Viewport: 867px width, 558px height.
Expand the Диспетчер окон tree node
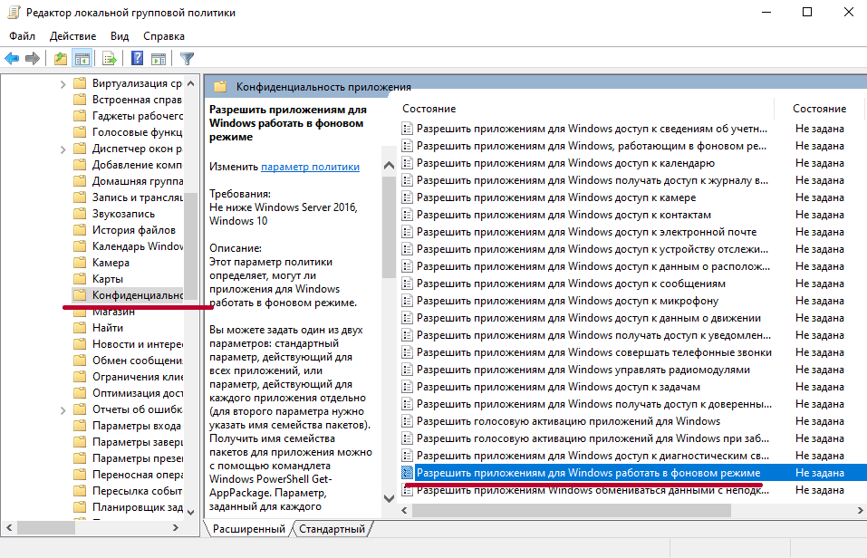pyautogui.click(x=63, y=149)
